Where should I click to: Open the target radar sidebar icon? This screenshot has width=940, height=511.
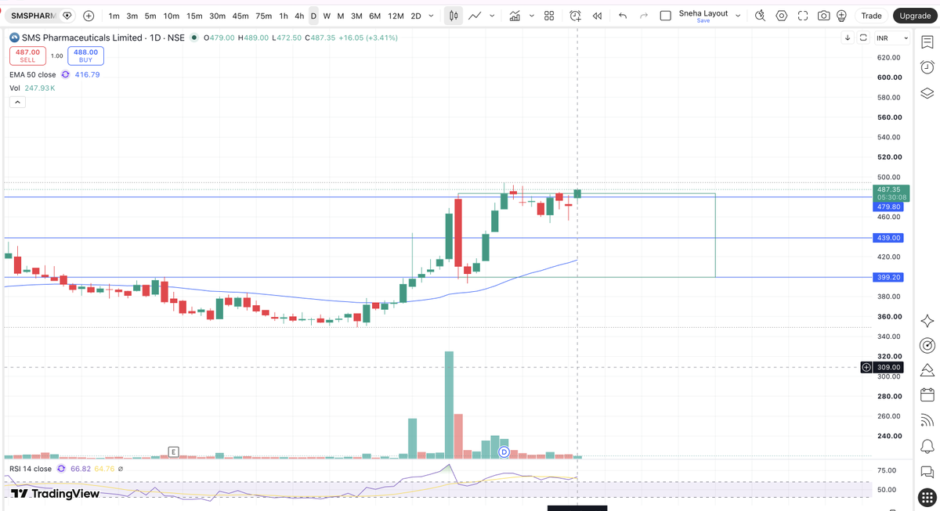pyautogui.click(x=927, y=345)
